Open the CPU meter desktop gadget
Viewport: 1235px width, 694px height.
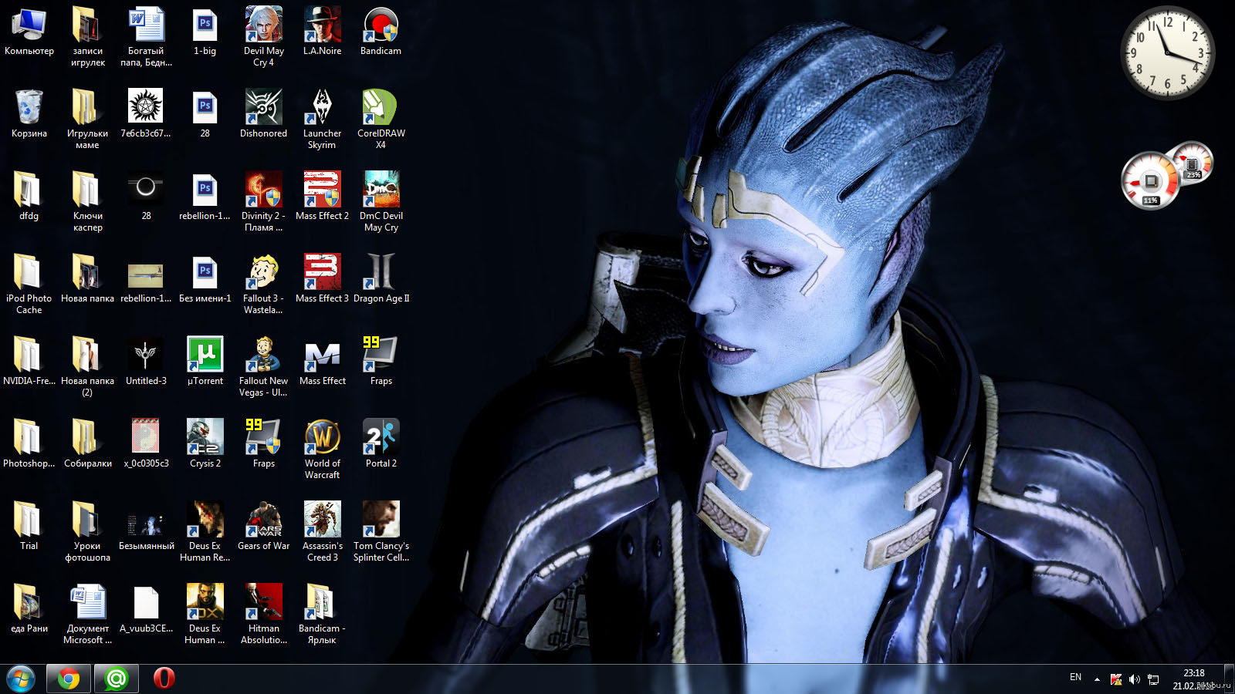pyautogui.click(x=1166, y=176)
